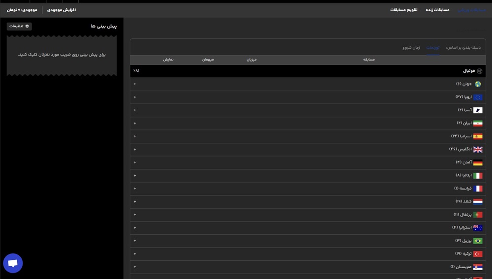This screenshot has height=279, width=492.
Task: Select the تورنمنت grouping tab
Action: (433, 48)
